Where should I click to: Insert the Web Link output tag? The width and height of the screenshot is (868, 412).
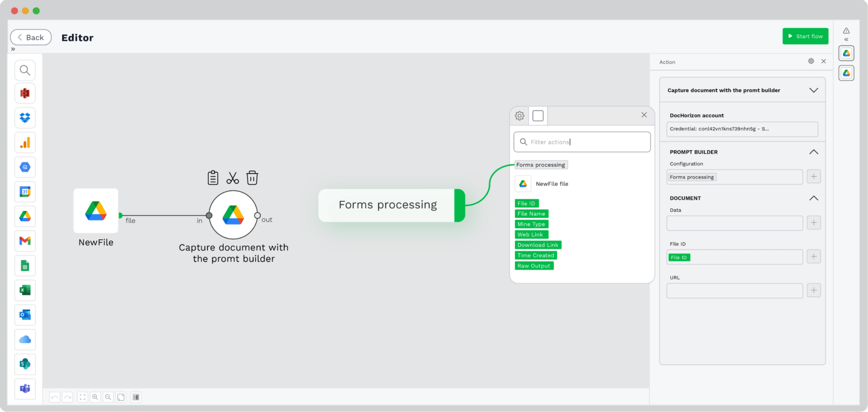pyautogui.click(x=531, y=234)
